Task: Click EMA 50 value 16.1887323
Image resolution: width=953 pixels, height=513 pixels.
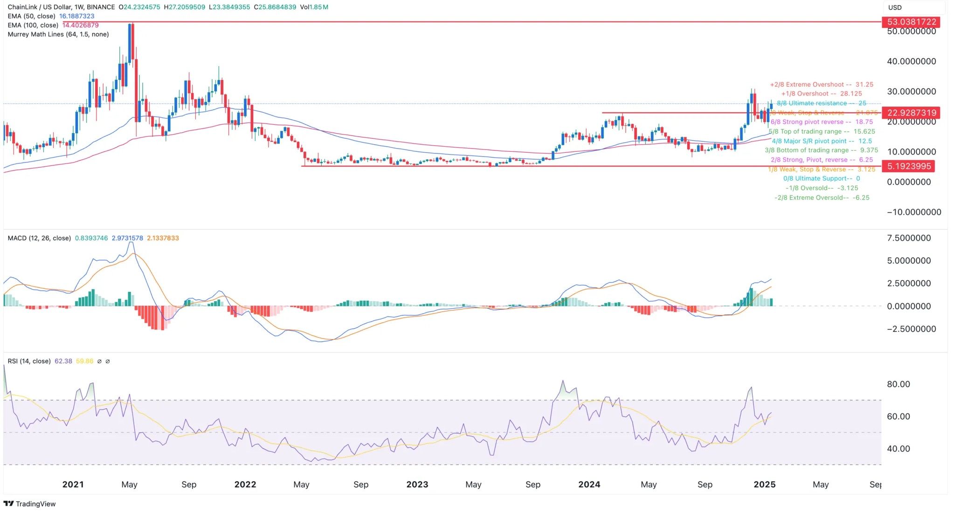Action: coord(77,16)
